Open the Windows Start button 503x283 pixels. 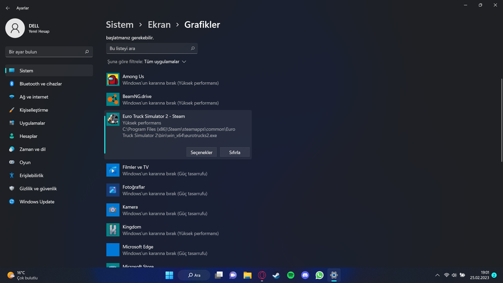coord(169,275)
